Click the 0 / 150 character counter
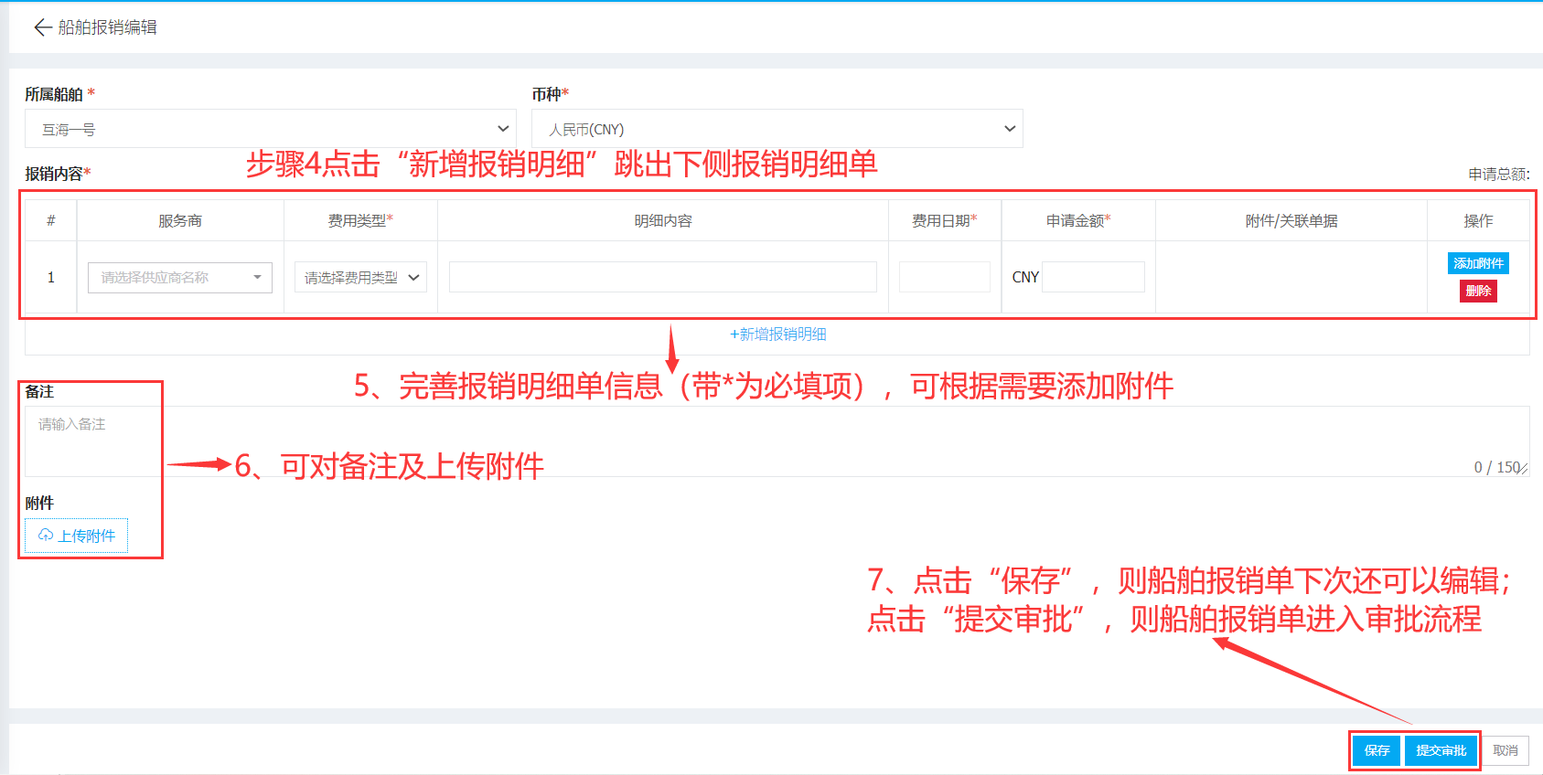 click(1497, 467)
